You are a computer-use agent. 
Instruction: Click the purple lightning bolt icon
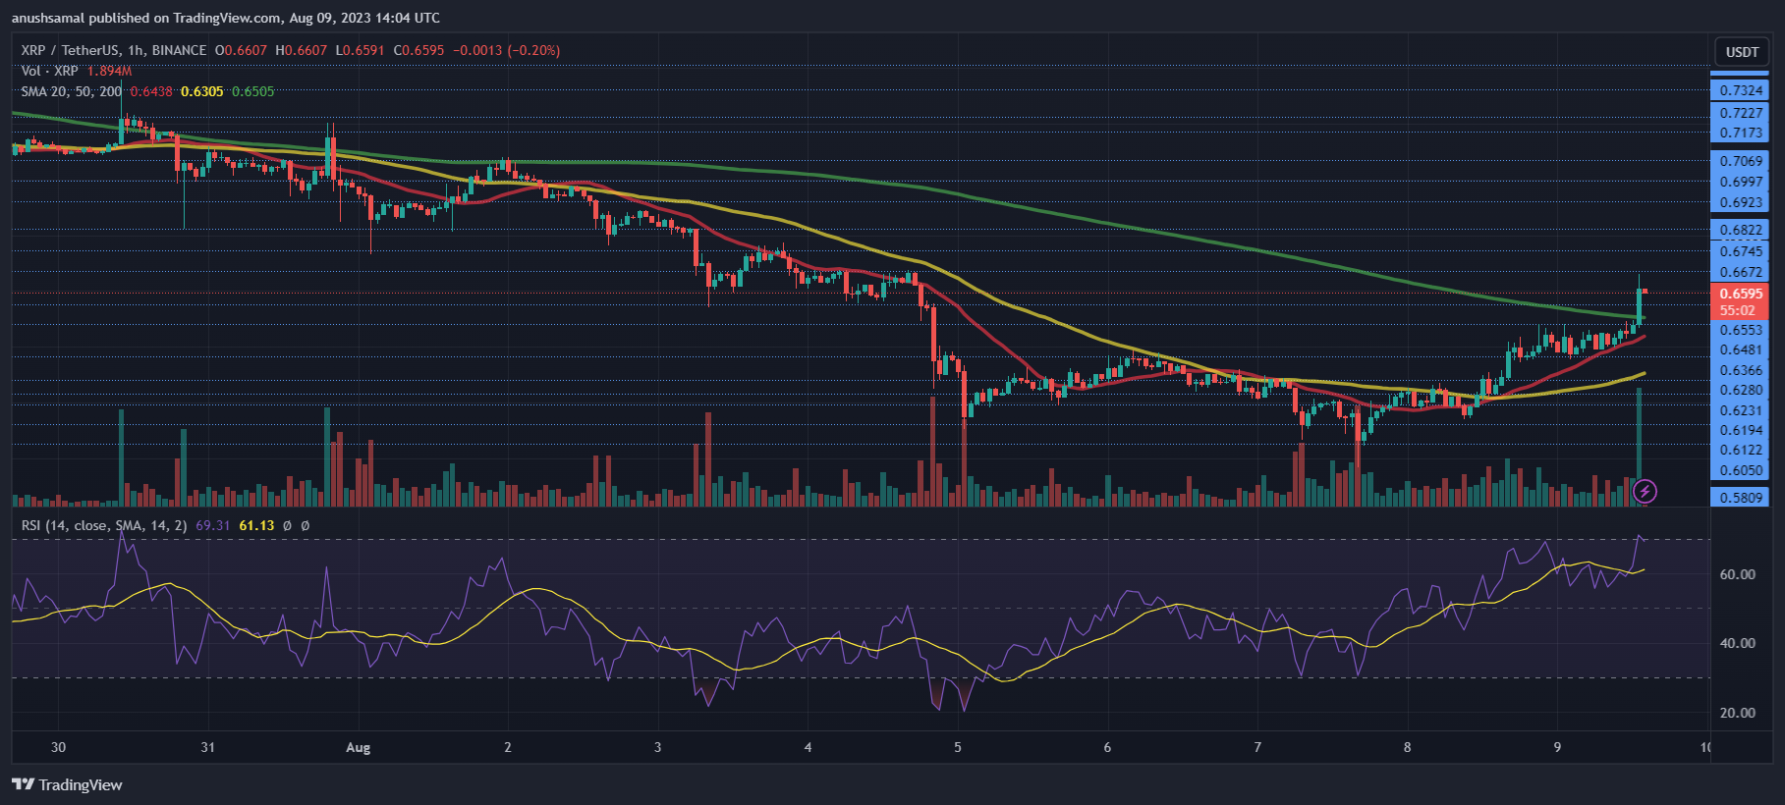[1645, 491]
